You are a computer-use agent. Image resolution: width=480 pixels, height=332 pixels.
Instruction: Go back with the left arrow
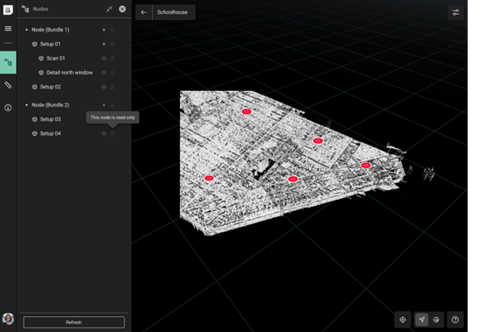pos(144,12)
